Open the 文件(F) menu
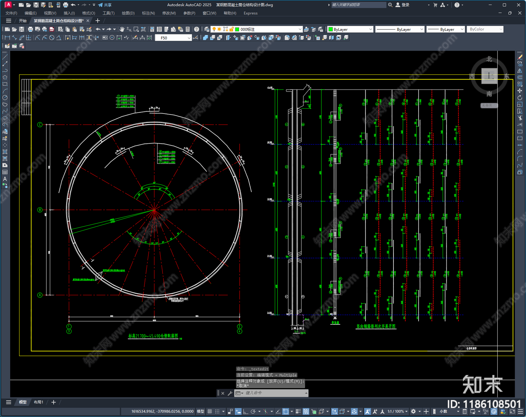This screenshot has width=526, height=417. click(11, 13)
